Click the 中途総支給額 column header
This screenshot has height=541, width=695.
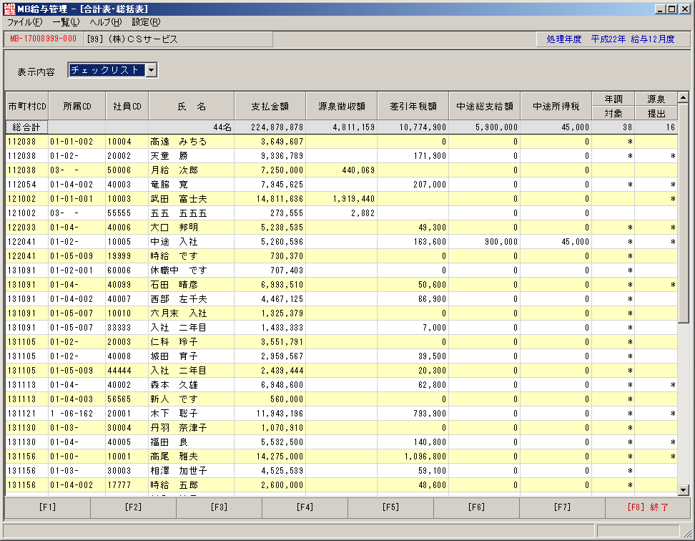click(x=485, y=107)
